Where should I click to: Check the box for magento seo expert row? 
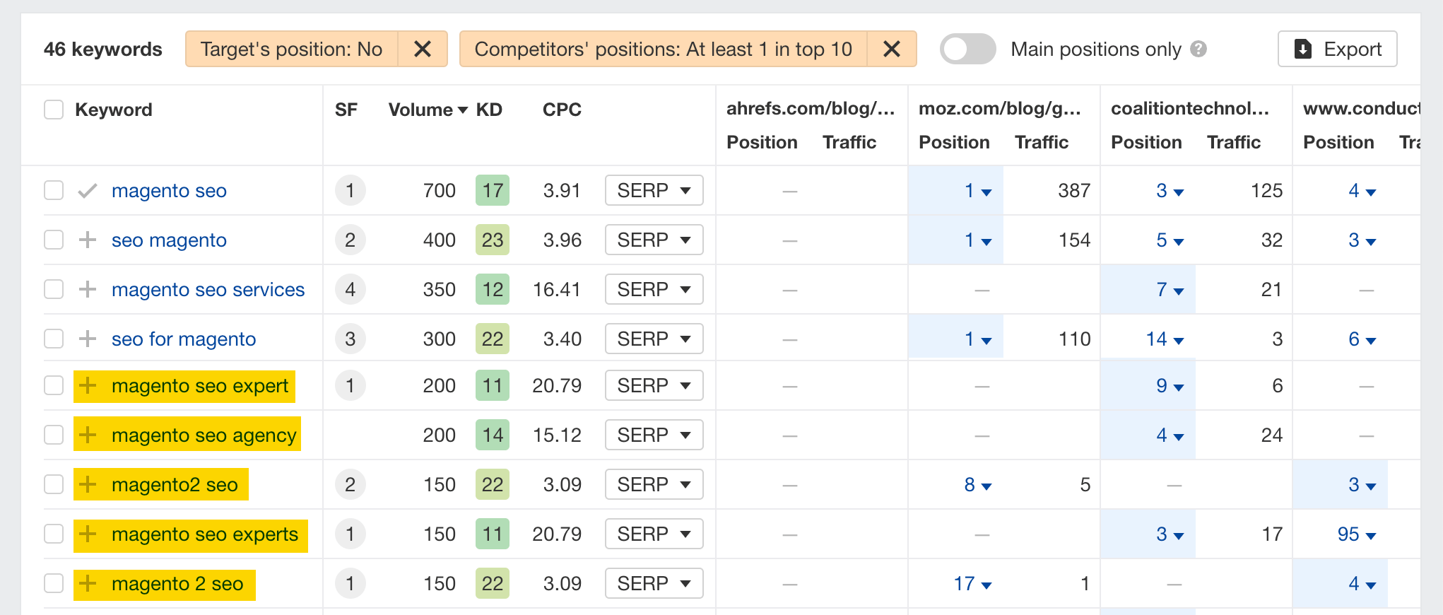coord(54,385)
